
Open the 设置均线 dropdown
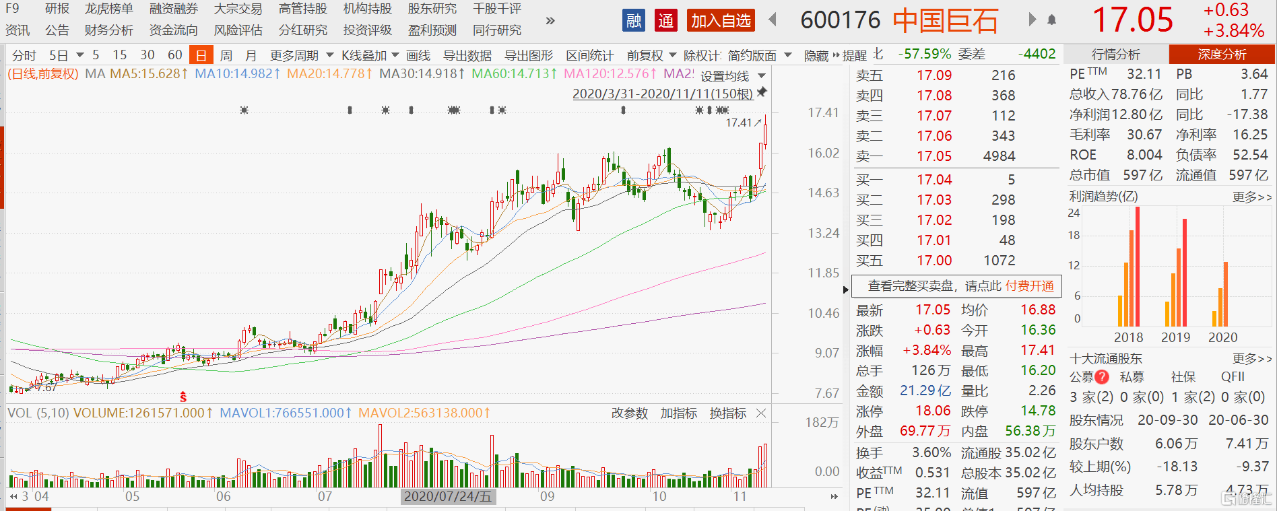732,76
